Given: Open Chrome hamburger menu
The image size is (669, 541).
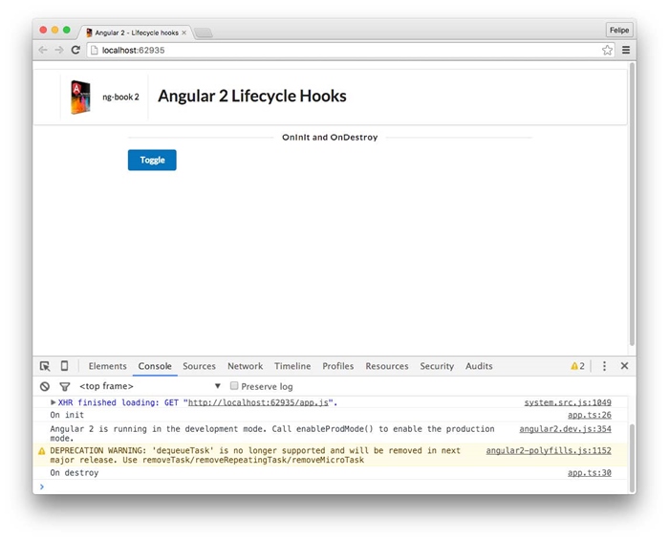Looking at the screenshot, I should pyautogui.click(x=626, y=50).
